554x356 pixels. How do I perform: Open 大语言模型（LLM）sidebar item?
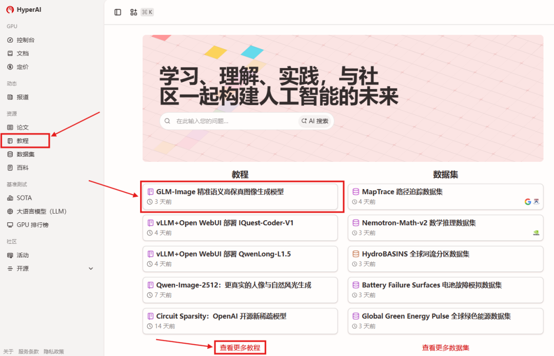coord(41,212)
